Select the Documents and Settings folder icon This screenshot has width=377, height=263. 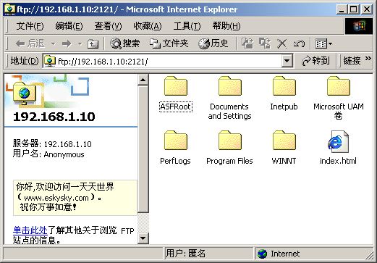pos(230,86)
